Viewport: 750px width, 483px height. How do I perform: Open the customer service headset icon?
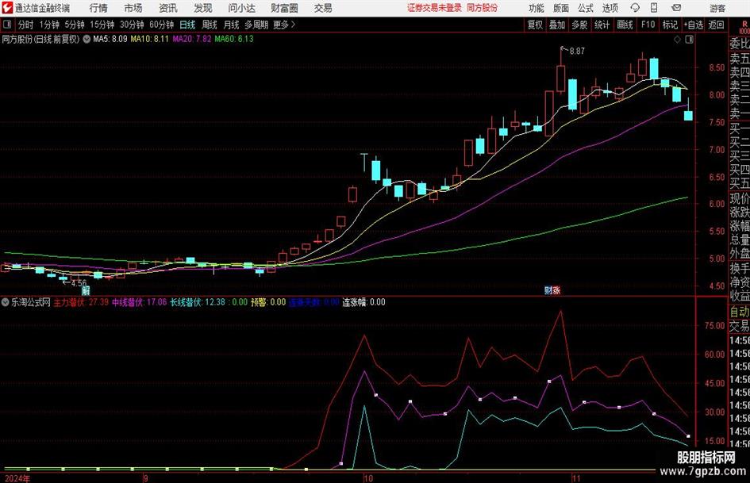pyautogui.click(x=635, y=8)
